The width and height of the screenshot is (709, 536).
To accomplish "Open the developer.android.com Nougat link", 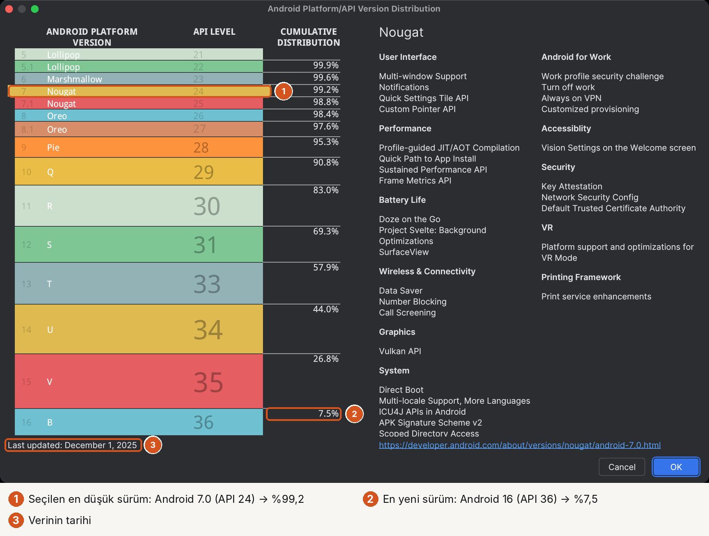I will point(520,445).
